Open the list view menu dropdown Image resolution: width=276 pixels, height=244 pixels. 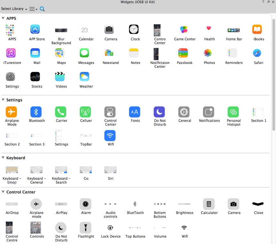33,9
